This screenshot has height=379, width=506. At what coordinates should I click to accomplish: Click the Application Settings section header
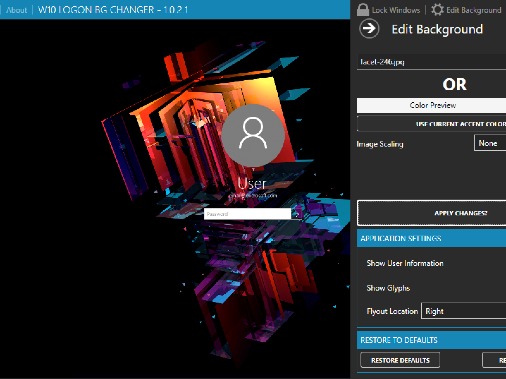431,238
